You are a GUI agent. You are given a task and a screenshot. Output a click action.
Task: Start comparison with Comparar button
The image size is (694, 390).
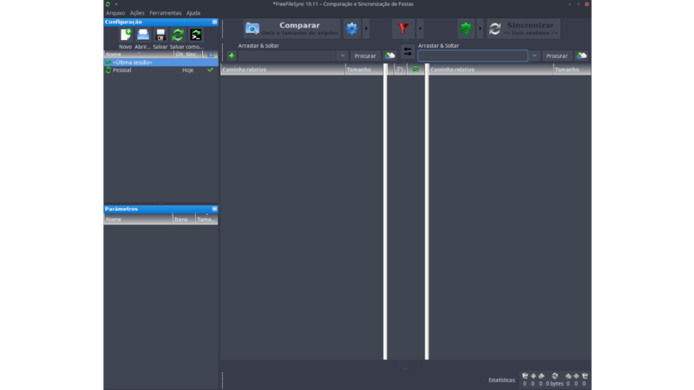point(291,29)
